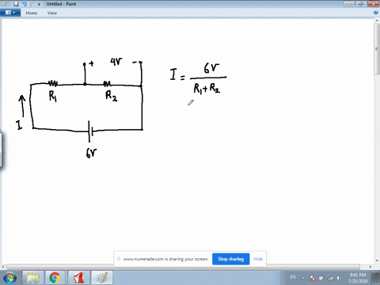The image size is (380, 285).
Task: Stop sharing the screen with numerade
Action: [230, 259]
